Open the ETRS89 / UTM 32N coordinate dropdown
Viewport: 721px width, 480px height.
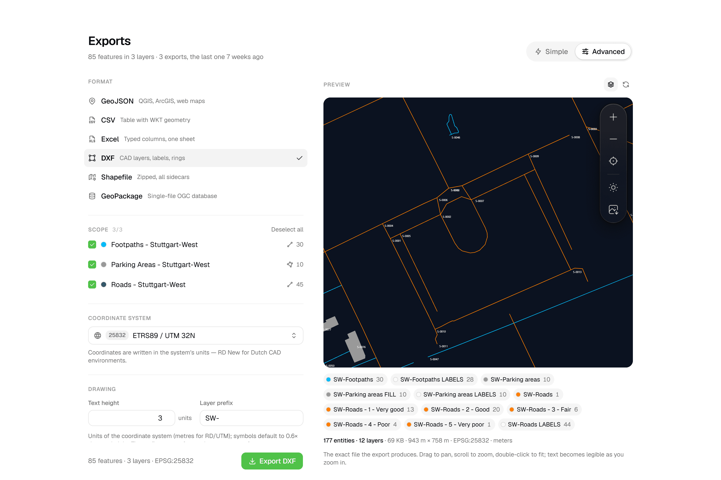pos(196,335)
